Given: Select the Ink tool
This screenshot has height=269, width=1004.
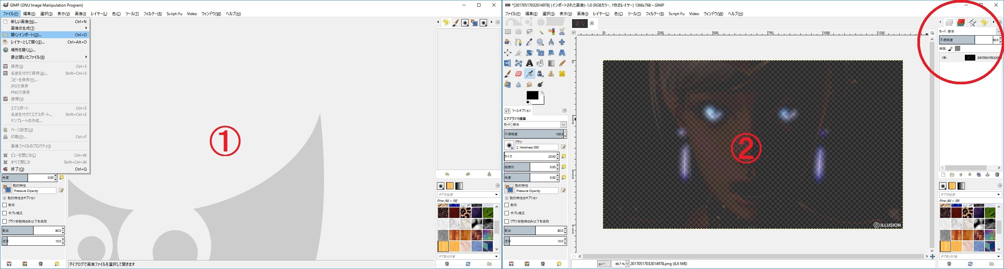Looking at the screenshot, I should click(x=540, y=74).
